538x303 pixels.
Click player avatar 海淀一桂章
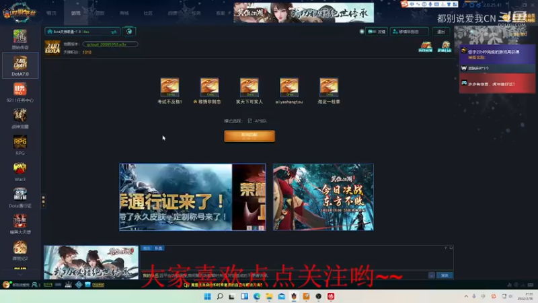pyautogui.click(x=329, y=87)
